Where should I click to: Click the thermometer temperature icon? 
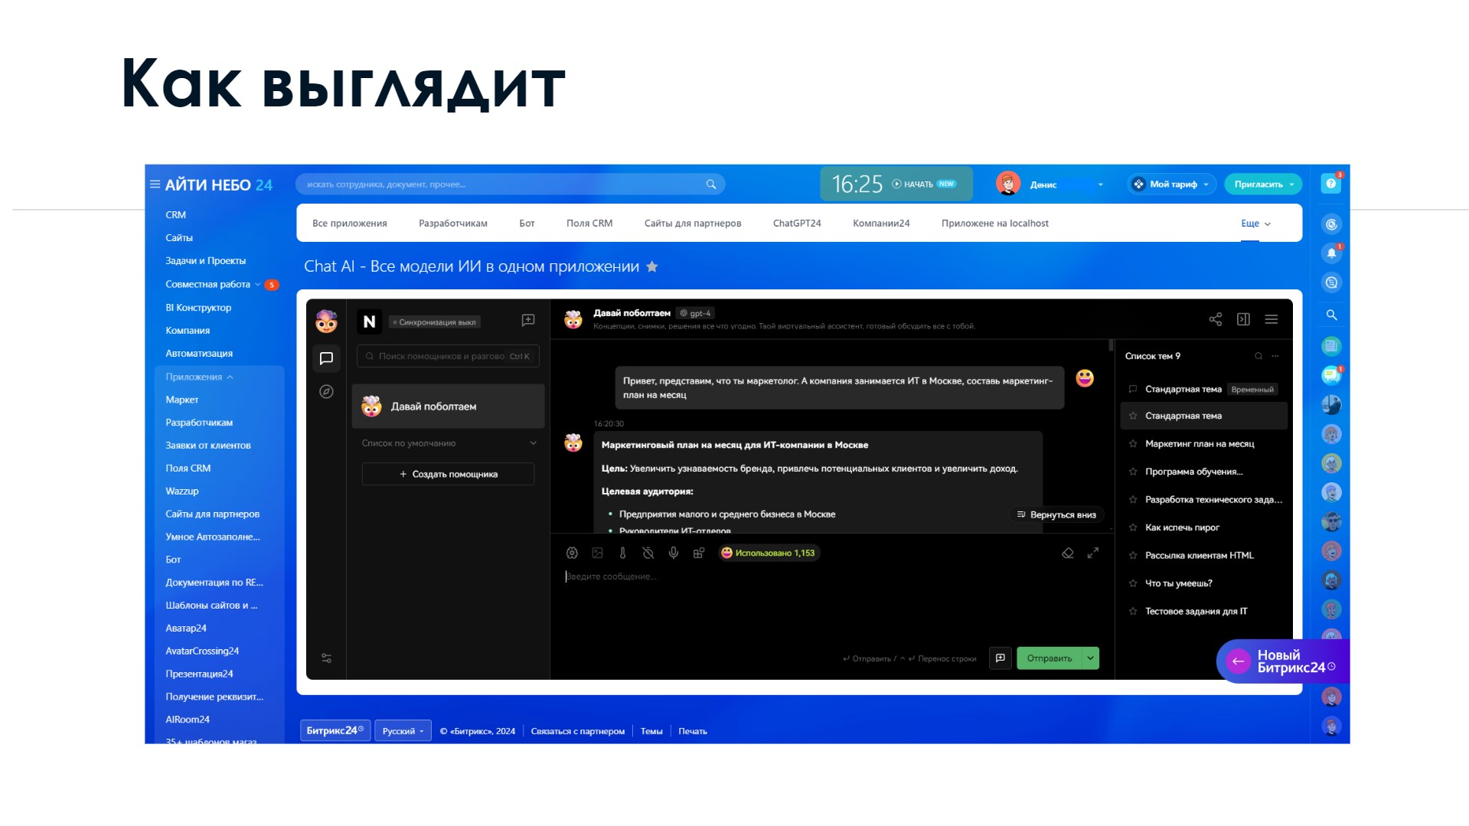(x=622, y=553)
